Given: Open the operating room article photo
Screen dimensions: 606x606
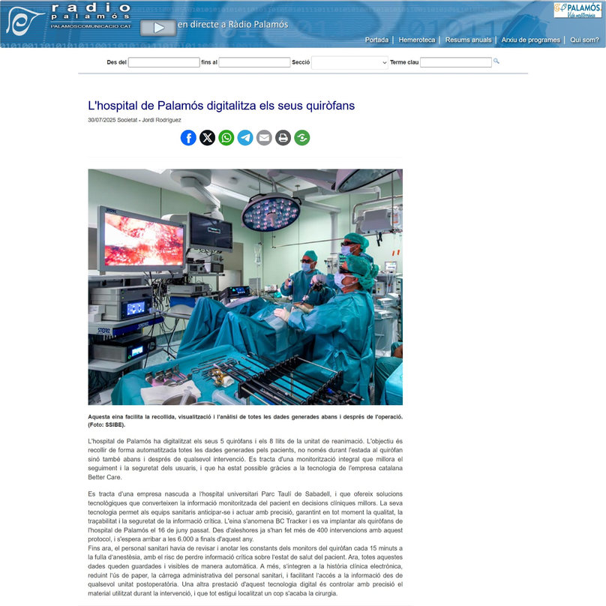Looking at the screenshot, I should (245, 286).
